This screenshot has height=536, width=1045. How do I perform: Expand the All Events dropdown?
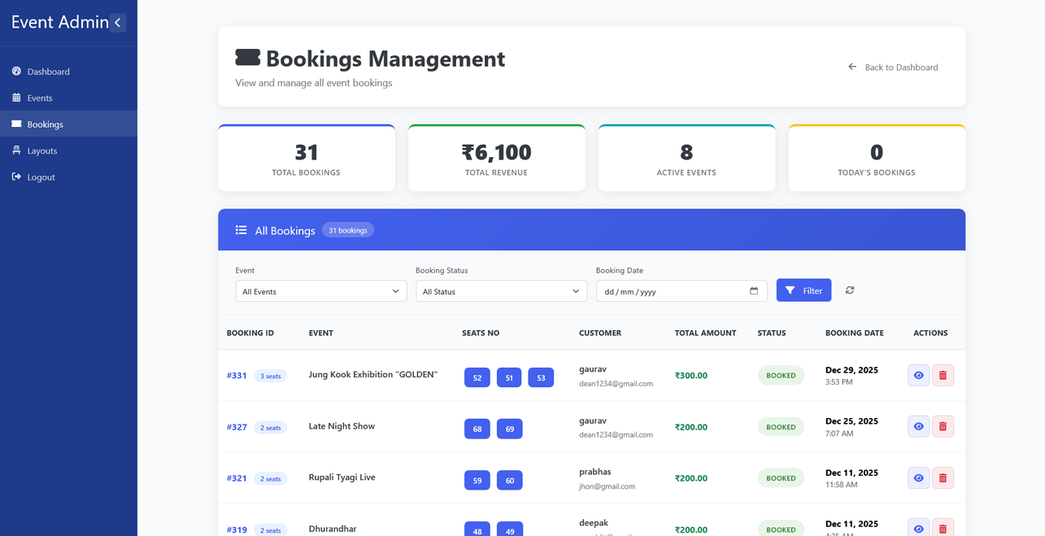pos(320,290)
